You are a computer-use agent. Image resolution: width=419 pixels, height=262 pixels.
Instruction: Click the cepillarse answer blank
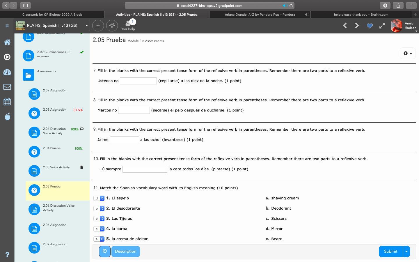click(x=138, y=81)
